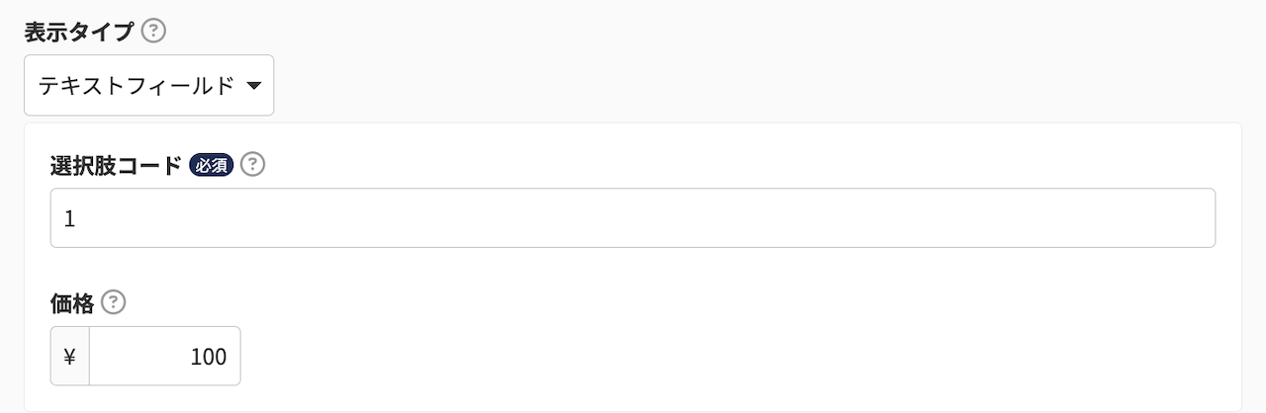Image resolution: width=1266 pixels, height=413 pixels.
Task: Click the 選択肢コード label text
Action: [x=116, y=166]
